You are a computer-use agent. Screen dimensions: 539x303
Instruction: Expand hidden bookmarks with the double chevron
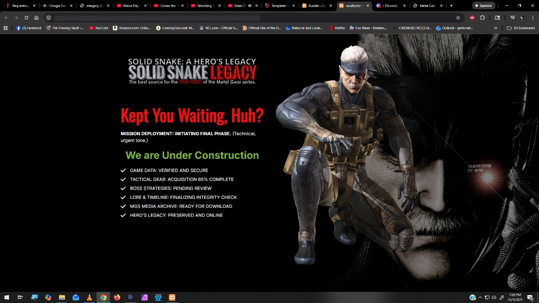(495, 28)
